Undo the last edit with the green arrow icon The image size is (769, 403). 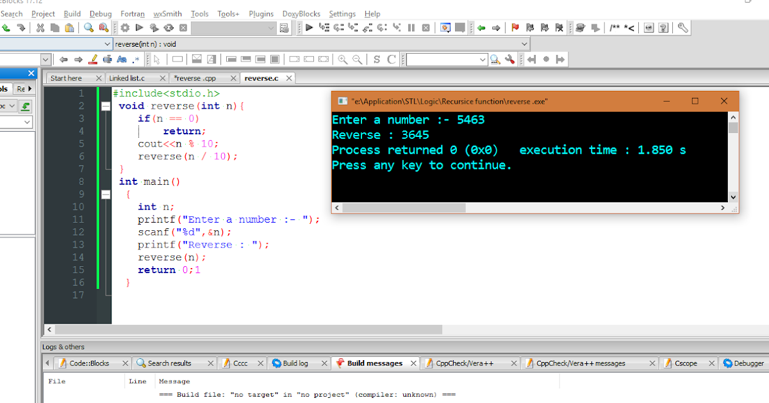[x=6, y=28]
